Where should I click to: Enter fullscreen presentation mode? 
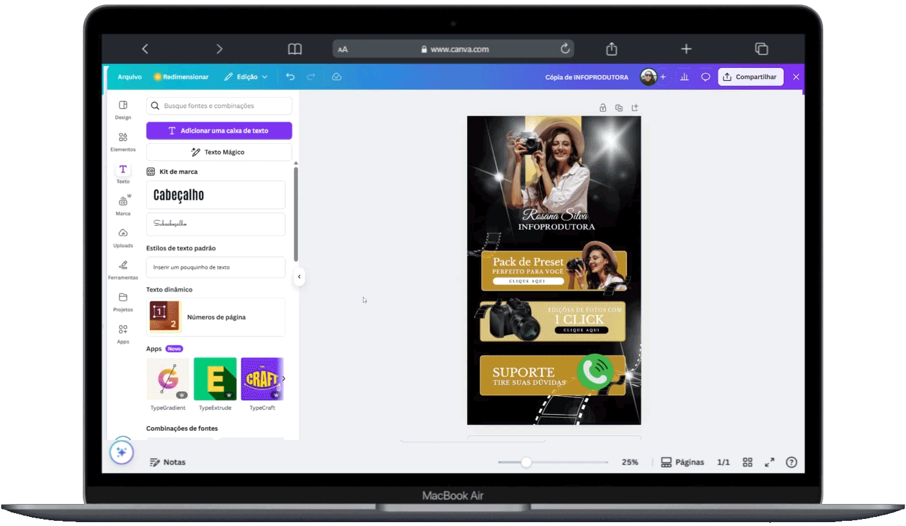point(769,462)
